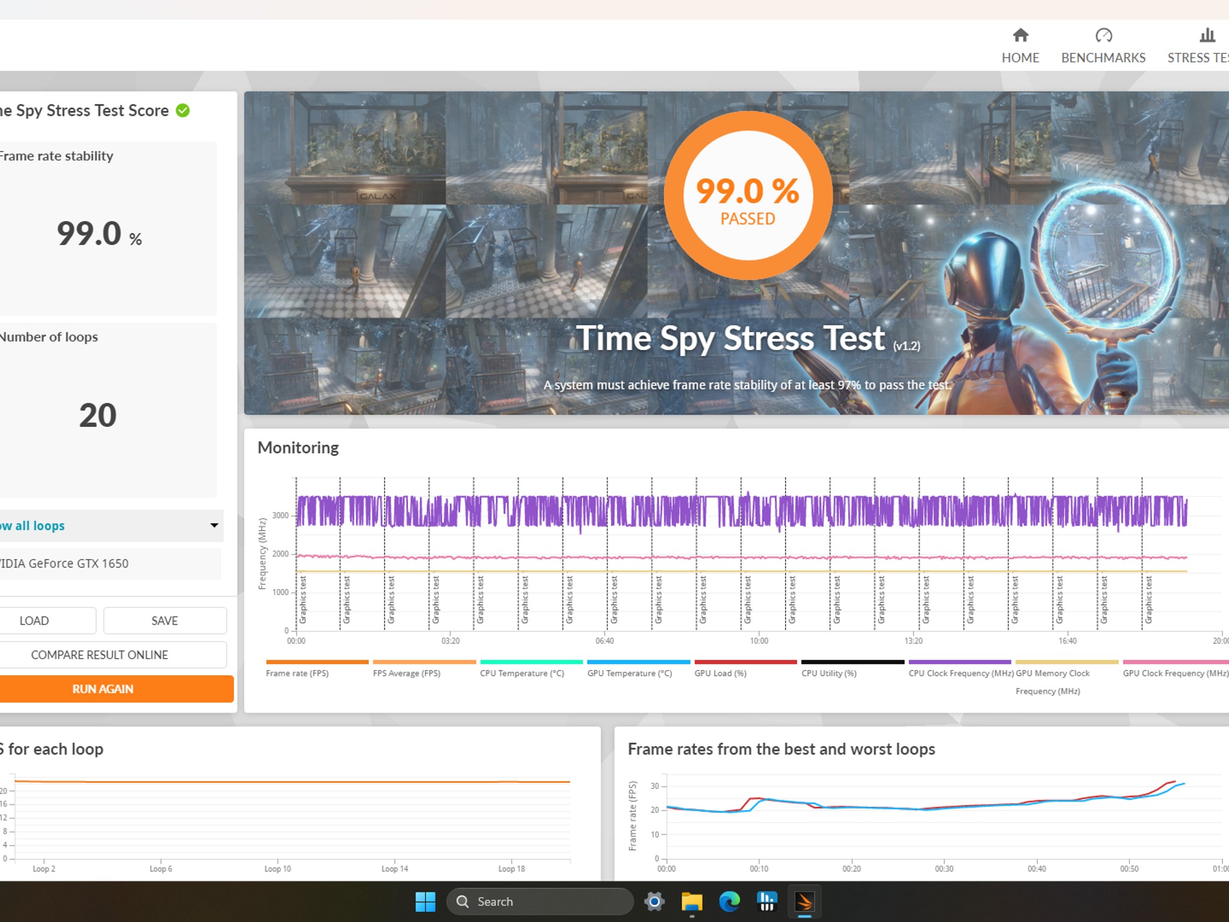Click the Time Spy Stress Test banner title

[x=747, y=339]
